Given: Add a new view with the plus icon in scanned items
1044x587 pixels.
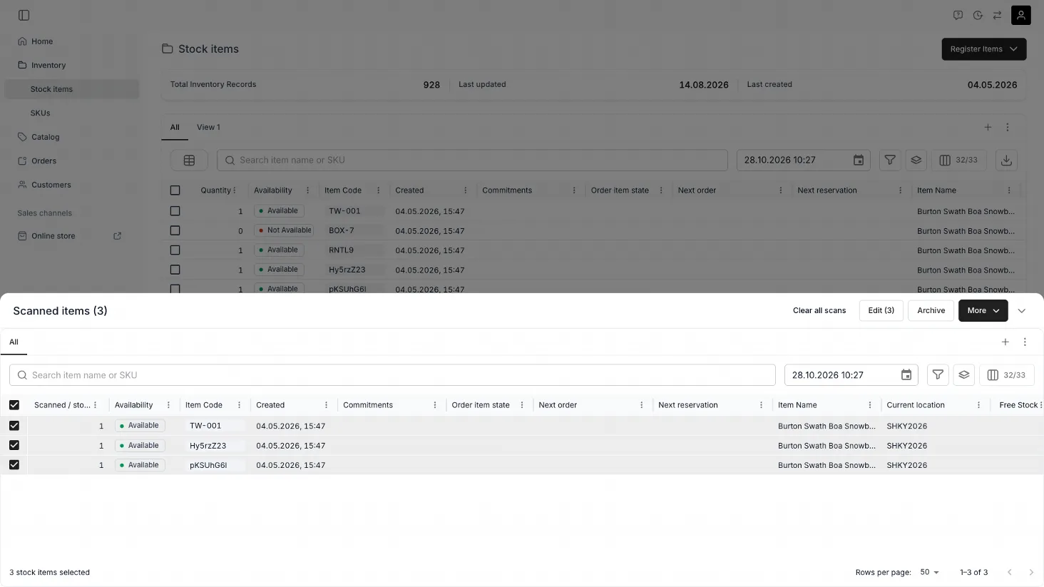Looking at the screenshot, I should tap(1005, 342).
